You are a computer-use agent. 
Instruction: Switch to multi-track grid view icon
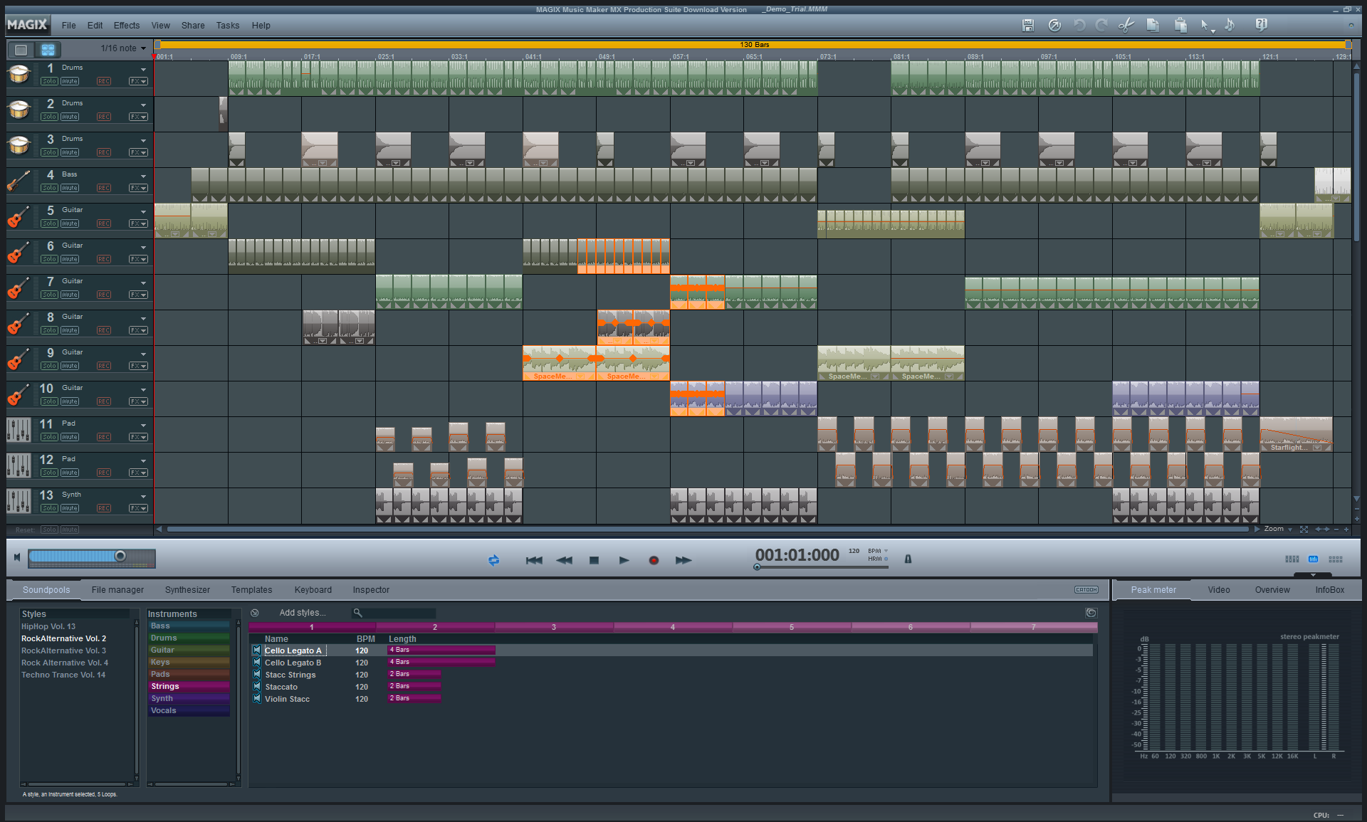48,50
